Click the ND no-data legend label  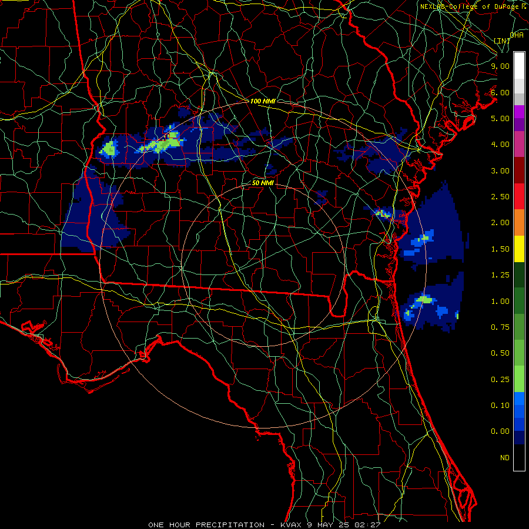point(505,458)
